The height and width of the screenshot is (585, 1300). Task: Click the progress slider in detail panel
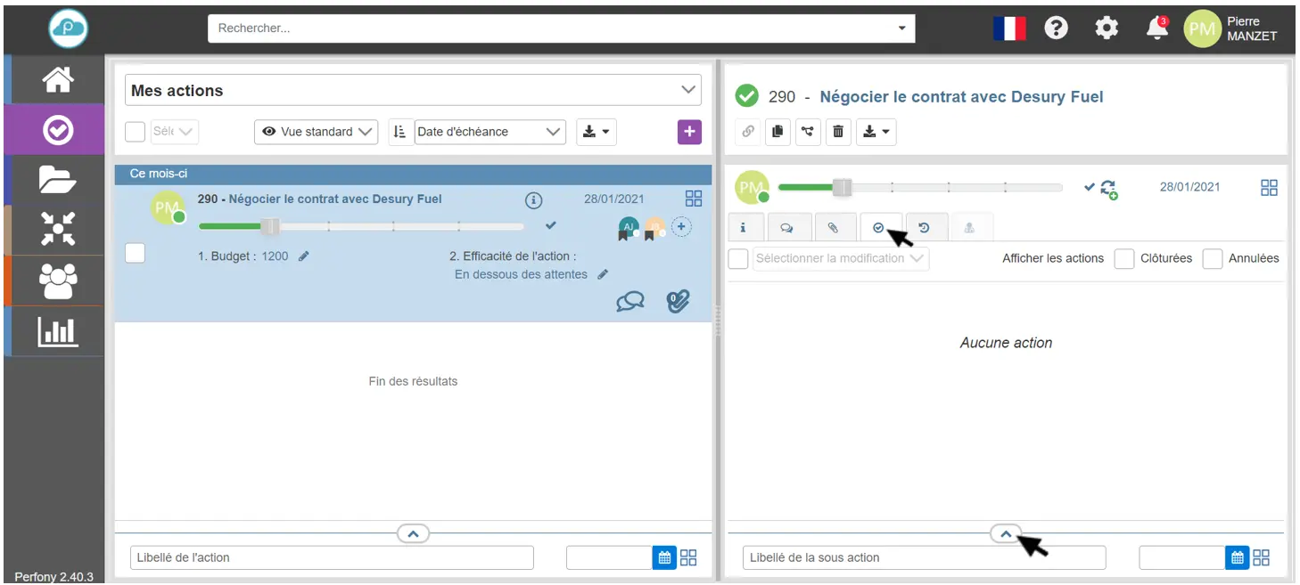click(919, 188)
